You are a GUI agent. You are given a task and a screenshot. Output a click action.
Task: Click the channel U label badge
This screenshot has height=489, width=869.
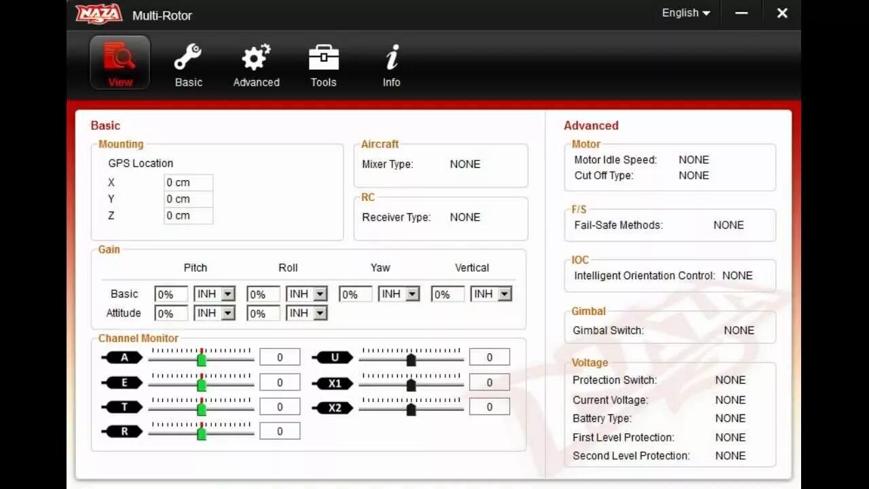click(x=333, y=358)
